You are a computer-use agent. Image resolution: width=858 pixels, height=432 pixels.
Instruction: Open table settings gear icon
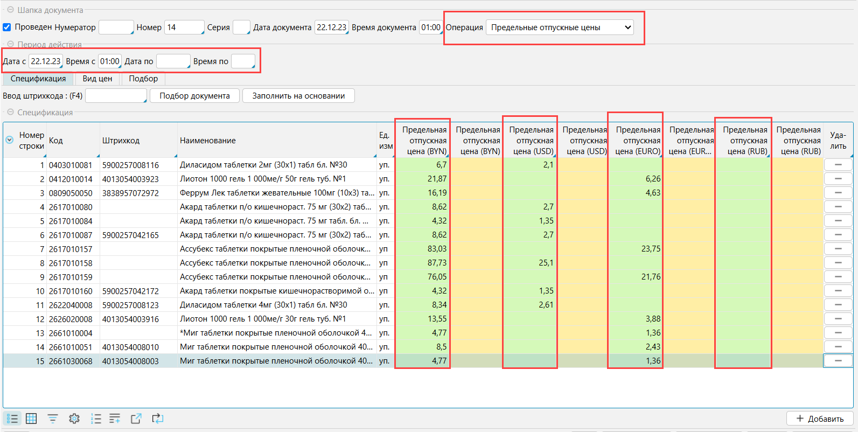click(74, 419)
